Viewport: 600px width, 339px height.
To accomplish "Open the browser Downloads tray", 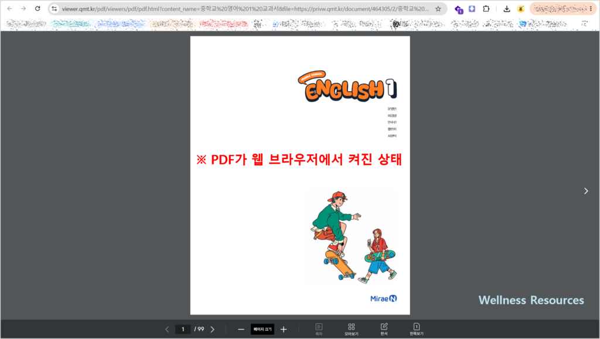I will pyautogui.click(x=507, y=8).
